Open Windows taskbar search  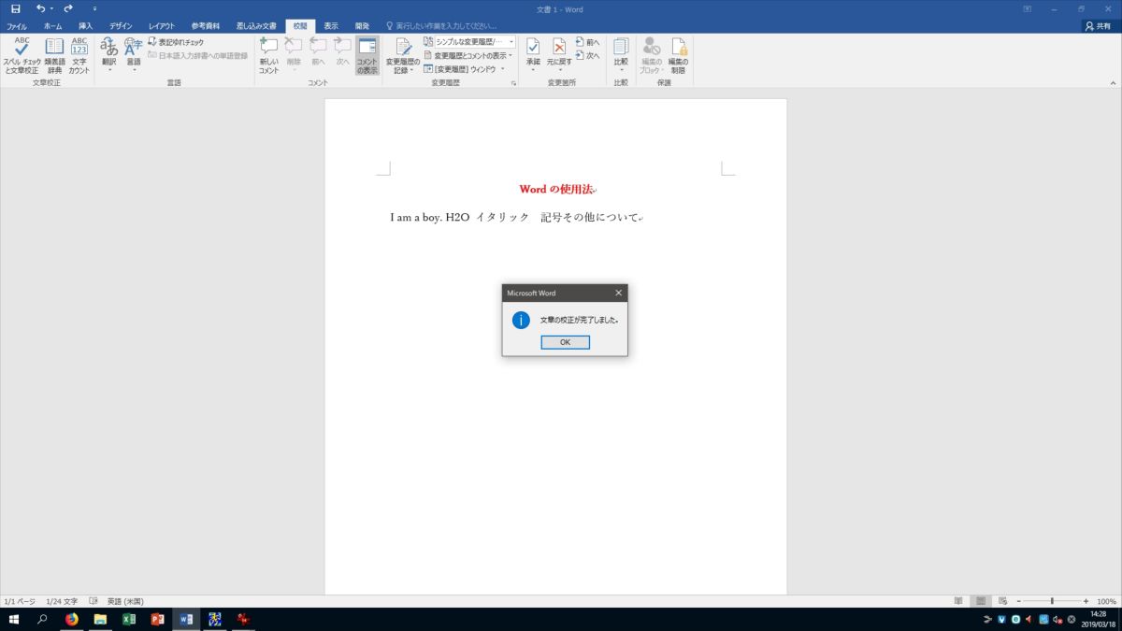[x=42, y=619]
